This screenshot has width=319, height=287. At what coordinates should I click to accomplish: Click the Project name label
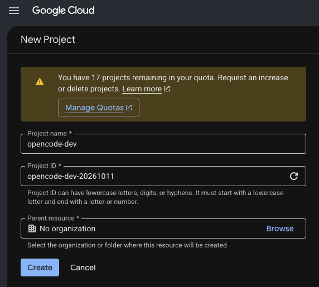point(50,134)
